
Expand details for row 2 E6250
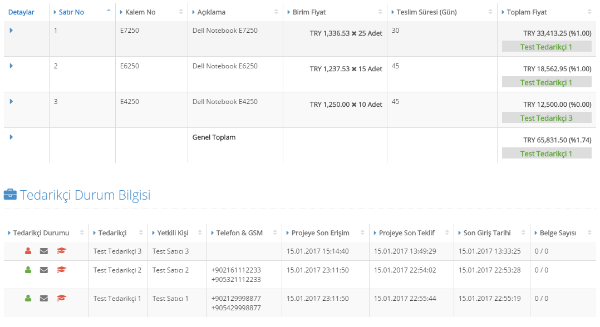pyautogui.click(x=11, y=66)
